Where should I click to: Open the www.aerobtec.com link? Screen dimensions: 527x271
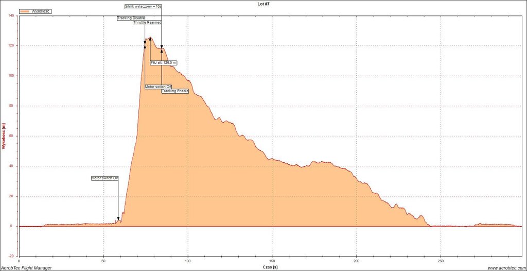click(506, 268)
